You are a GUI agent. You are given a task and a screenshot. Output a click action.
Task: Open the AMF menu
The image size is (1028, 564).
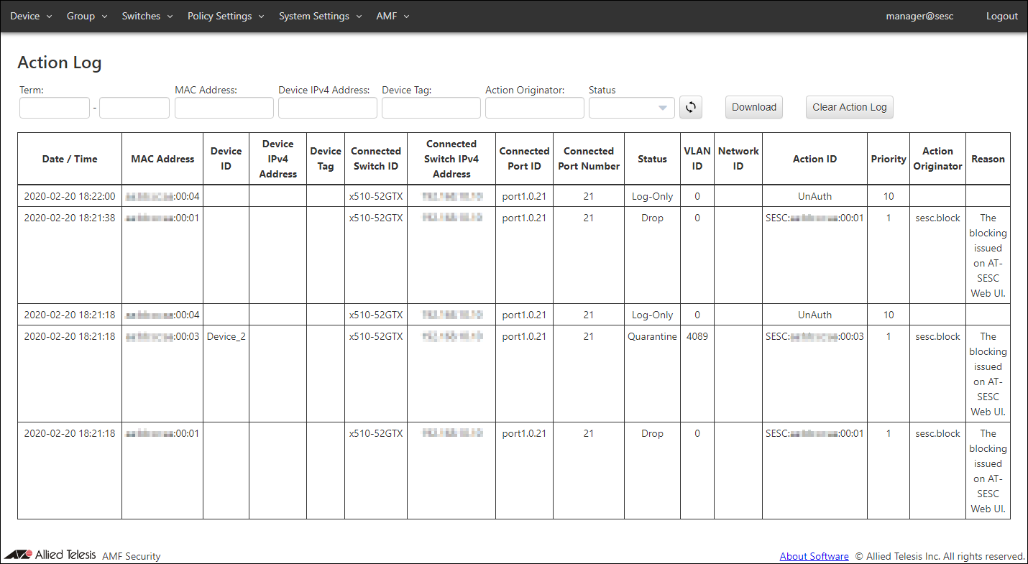click(393, 16)
